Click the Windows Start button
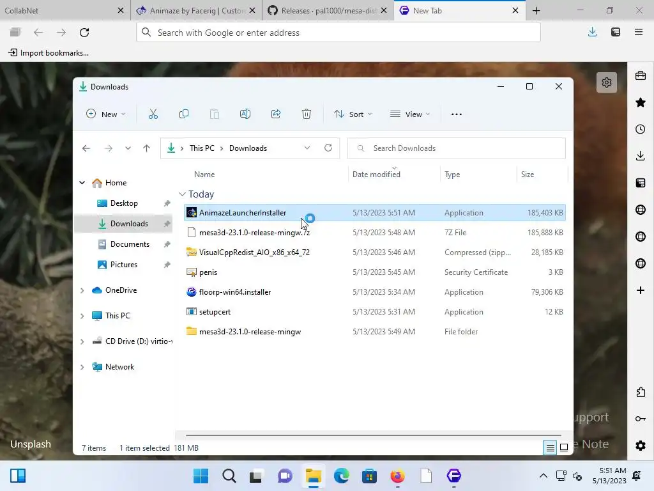 201,476
